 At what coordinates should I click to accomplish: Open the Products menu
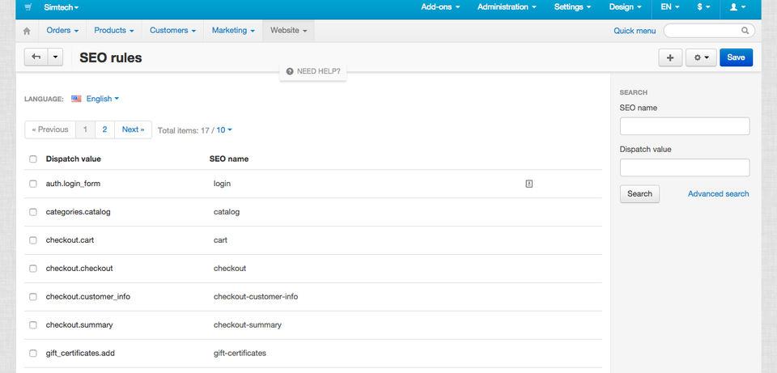click(x=114, y=30)
